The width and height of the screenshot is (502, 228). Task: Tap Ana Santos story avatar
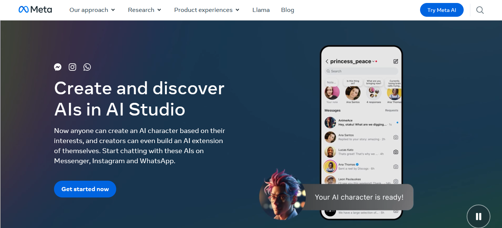click(353, 92)
